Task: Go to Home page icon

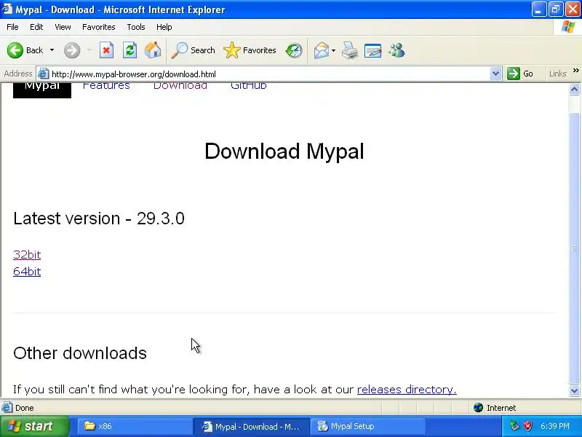Action: tap(153, 50)
